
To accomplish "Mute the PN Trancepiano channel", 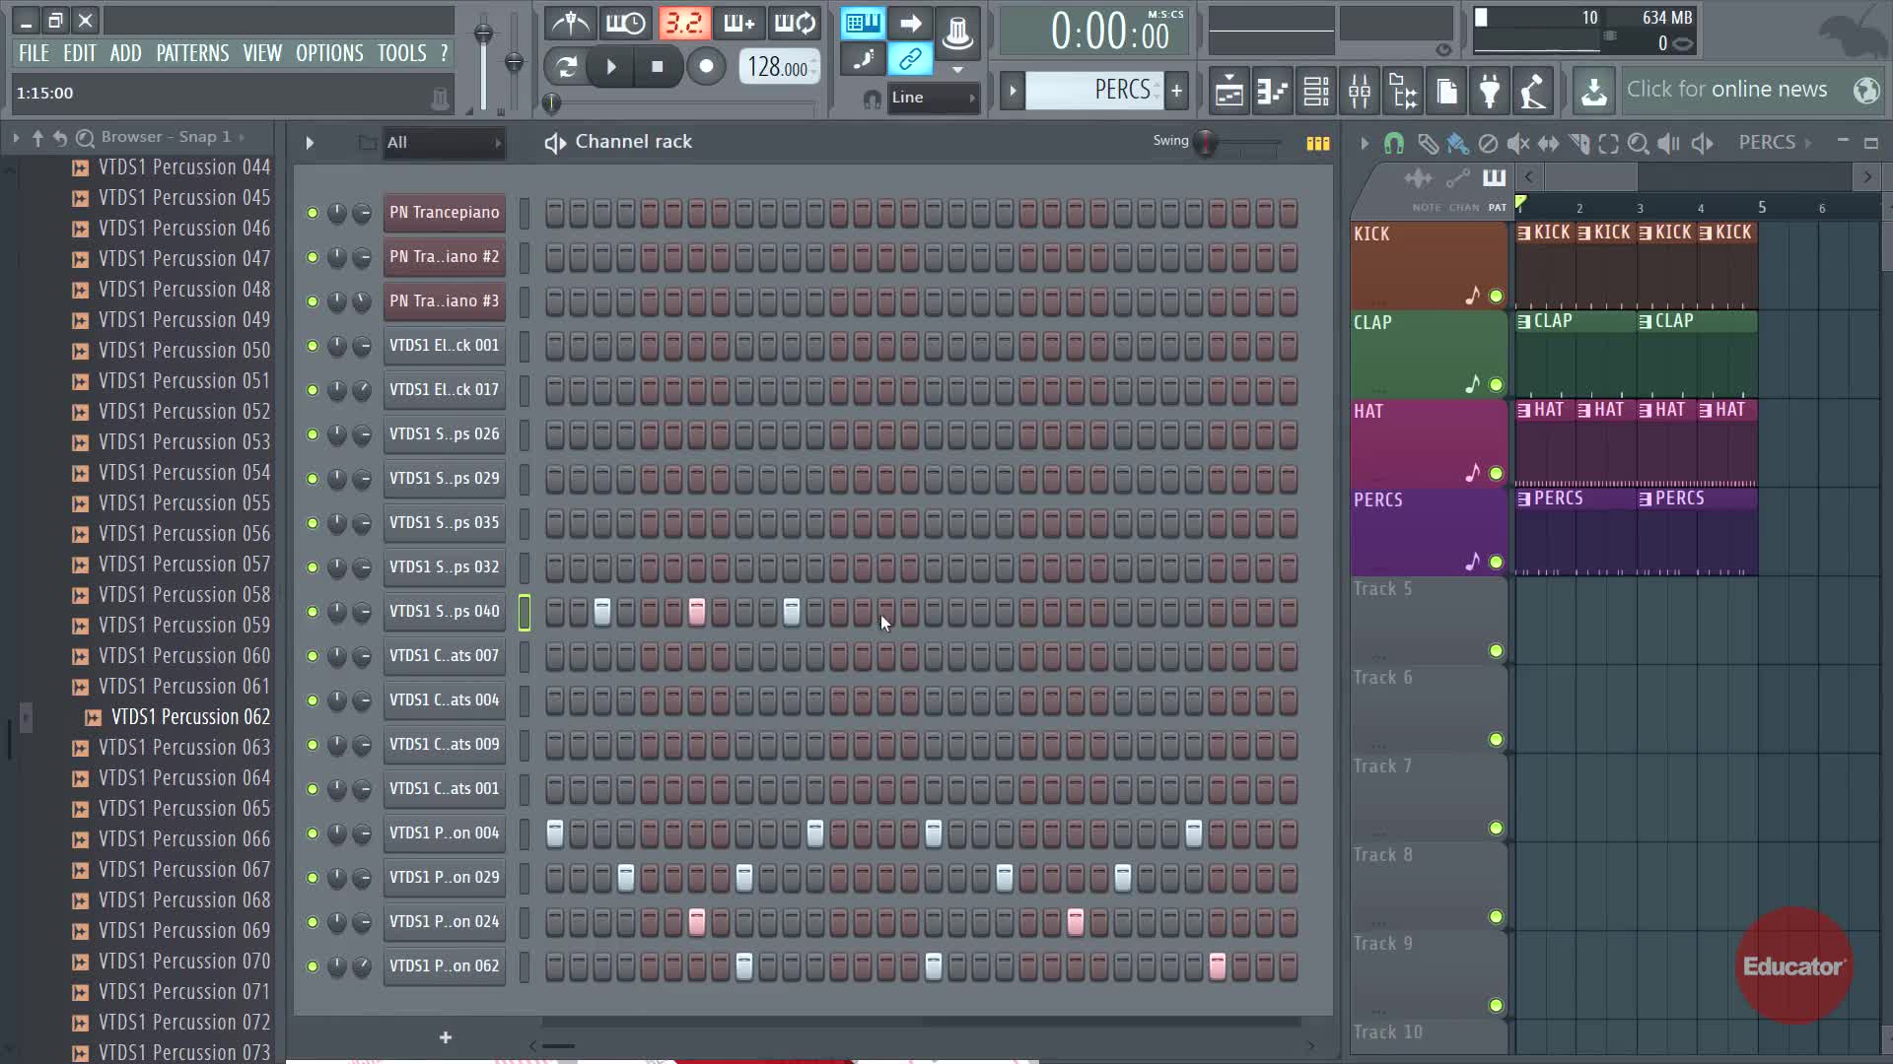I will click(x=313, y=213).
